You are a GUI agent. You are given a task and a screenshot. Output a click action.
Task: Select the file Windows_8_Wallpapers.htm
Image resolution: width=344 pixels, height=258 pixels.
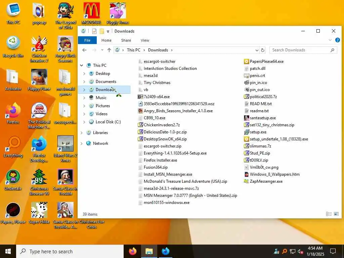coord(271,174)
